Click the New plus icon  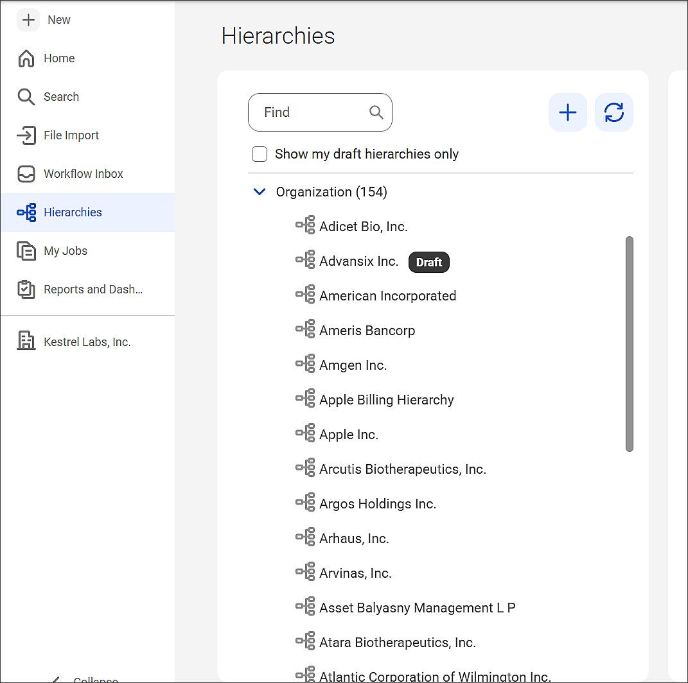pos(28,20)
